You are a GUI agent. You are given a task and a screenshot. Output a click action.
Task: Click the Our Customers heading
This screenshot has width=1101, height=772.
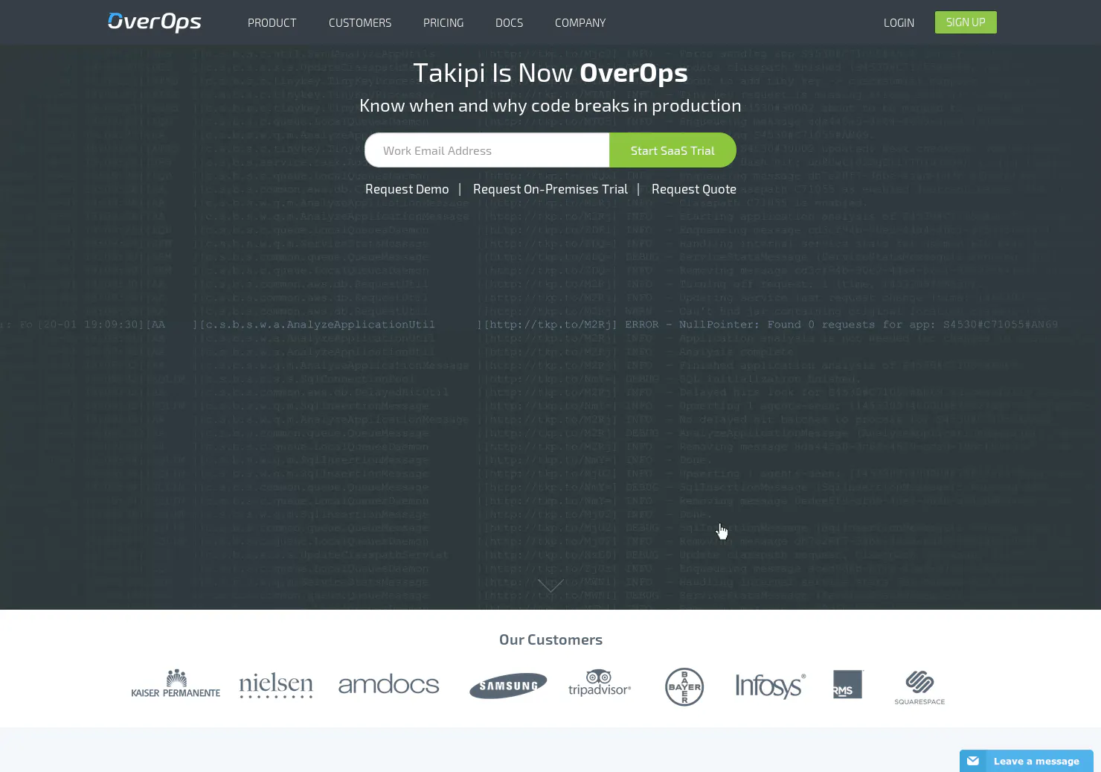550,639
